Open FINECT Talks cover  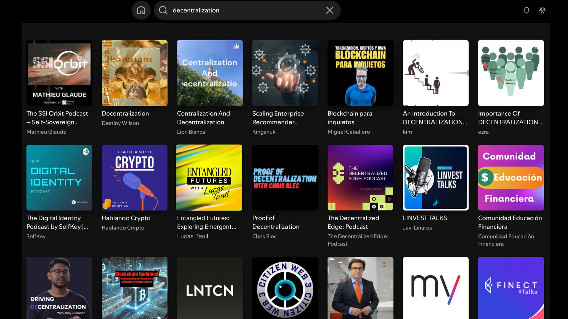pyautogui.click(x=511, y=288)
